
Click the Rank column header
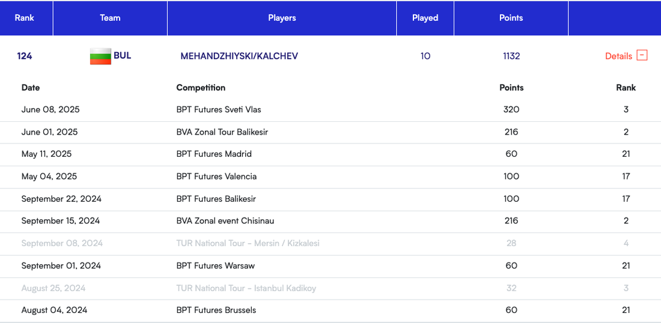(25, 18)
